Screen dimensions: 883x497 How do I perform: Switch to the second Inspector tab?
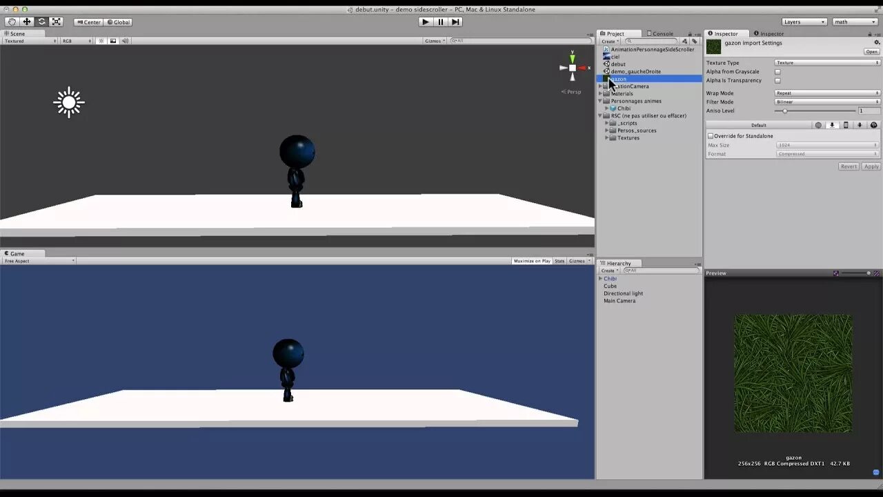click(x=768, y=33)
